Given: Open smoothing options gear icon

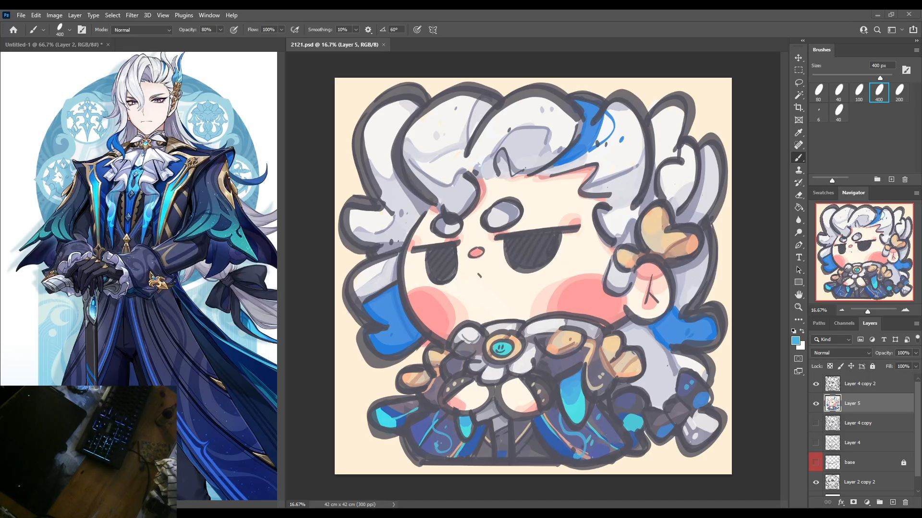Looking at the screenshot, I should (x=368, y=30).
